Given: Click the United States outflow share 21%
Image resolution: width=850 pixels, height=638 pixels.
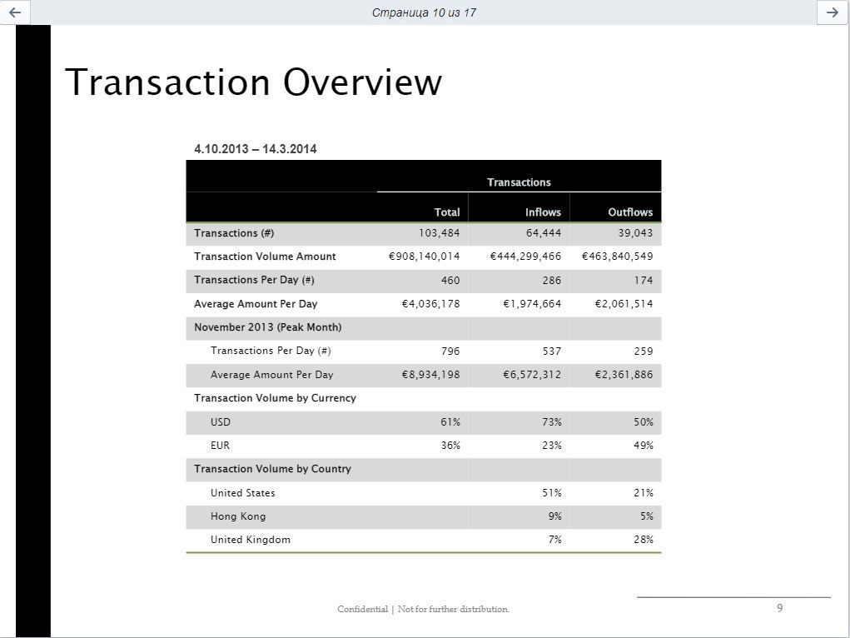Looking at the screenshot, I should [644, 492].
